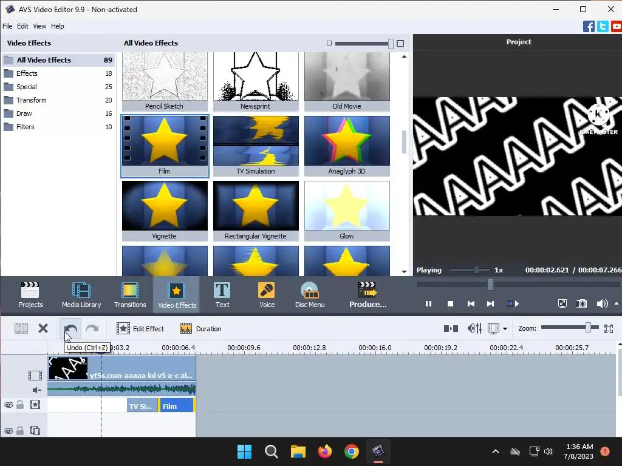Choose the Old Movie effect thumbnail
Image resolution: width=622 pixels, height=466 pixels.
[x=347, y=82]
